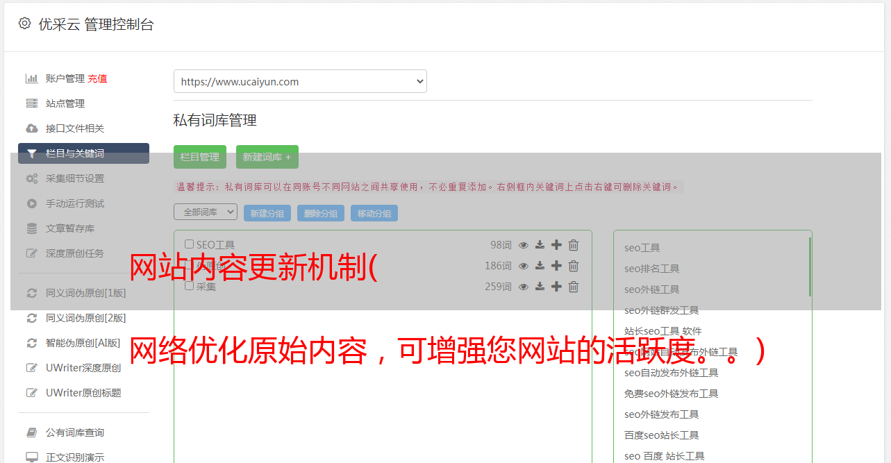Screen dimensions: 891x463
Task: Download the SEO工具 word library
Action: (540, 245)
